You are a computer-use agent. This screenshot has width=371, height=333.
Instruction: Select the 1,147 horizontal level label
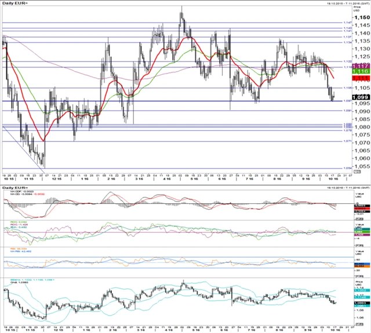point(348,23)
